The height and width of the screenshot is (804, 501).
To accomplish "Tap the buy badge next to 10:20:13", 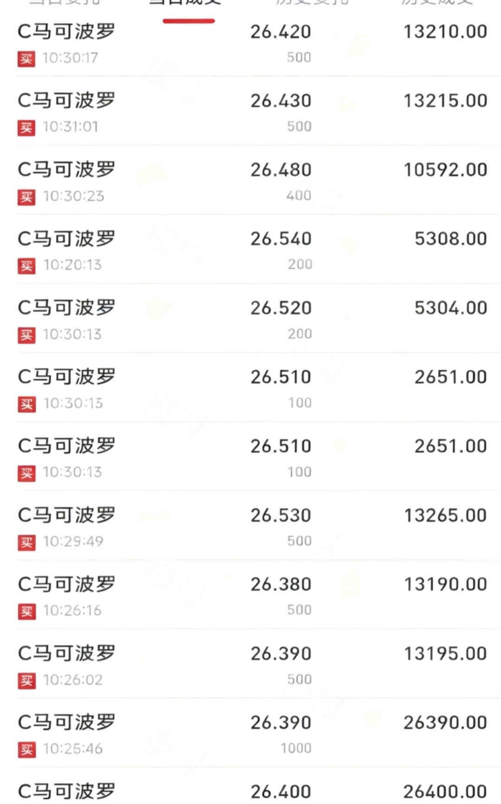I will 26,266.
